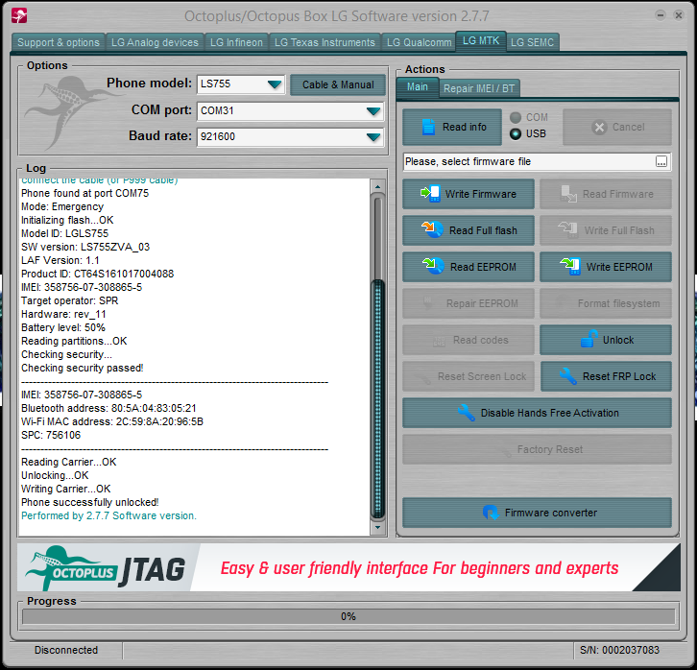
Task: Click the Read info button label
Action: tap(464, 127)
